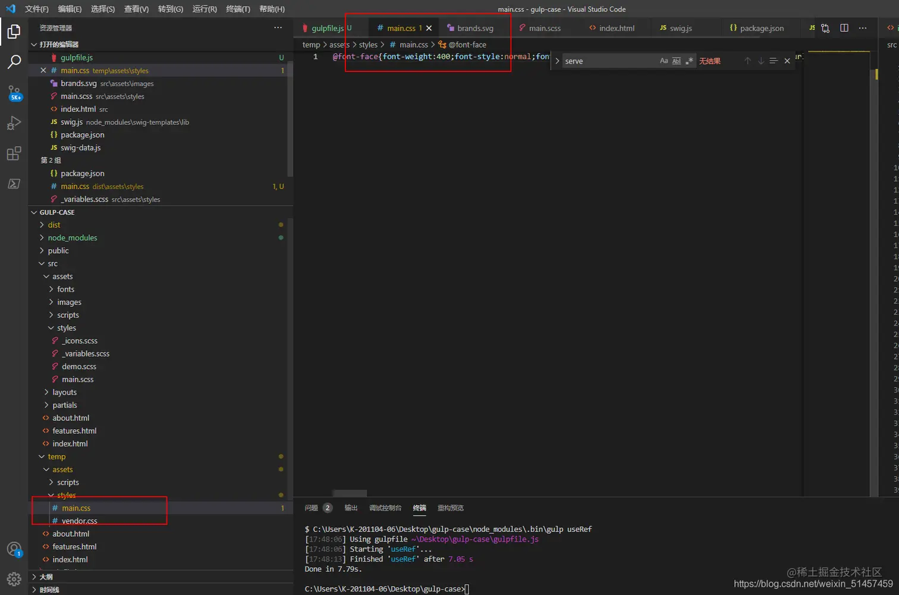The image size is (899, 595).
Task: Close the main.css editor tab
Action: [x=429, y=28]
